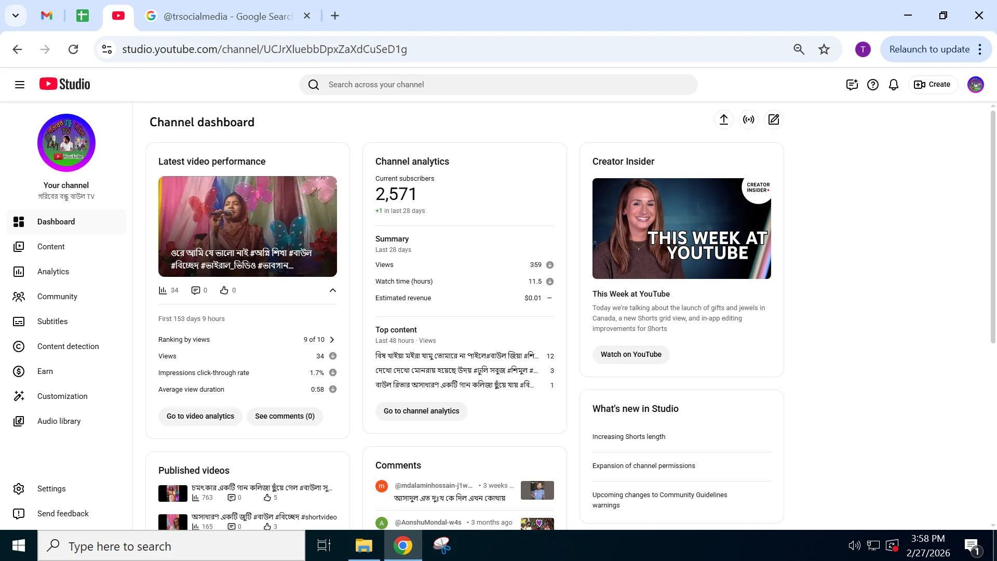Click the YouTube Studio logo
Image resolution: width=997 pixels, height=561 pixels.
pos(65,84)
